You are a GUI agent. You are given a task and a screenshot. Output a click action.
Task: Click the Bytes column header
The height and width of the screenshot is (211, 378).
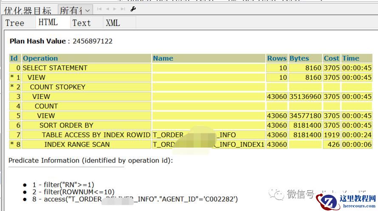[305, 58]
